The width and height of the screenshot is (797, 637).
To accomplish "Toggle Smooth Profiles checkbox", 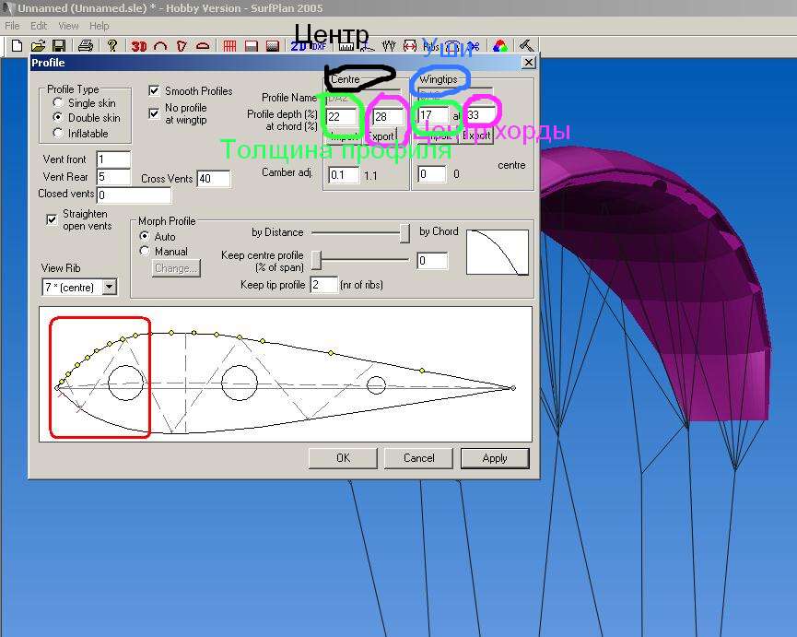I will point(155,91).
